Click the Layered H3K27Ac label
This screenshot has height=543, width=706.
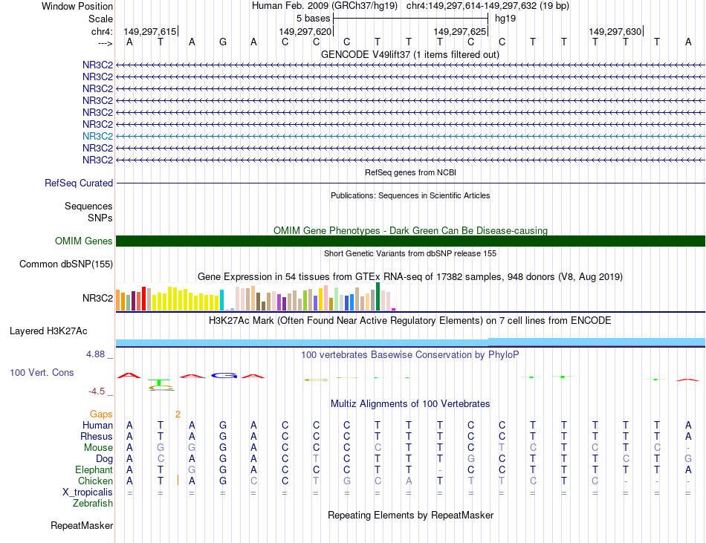click(x=48, y=331)
